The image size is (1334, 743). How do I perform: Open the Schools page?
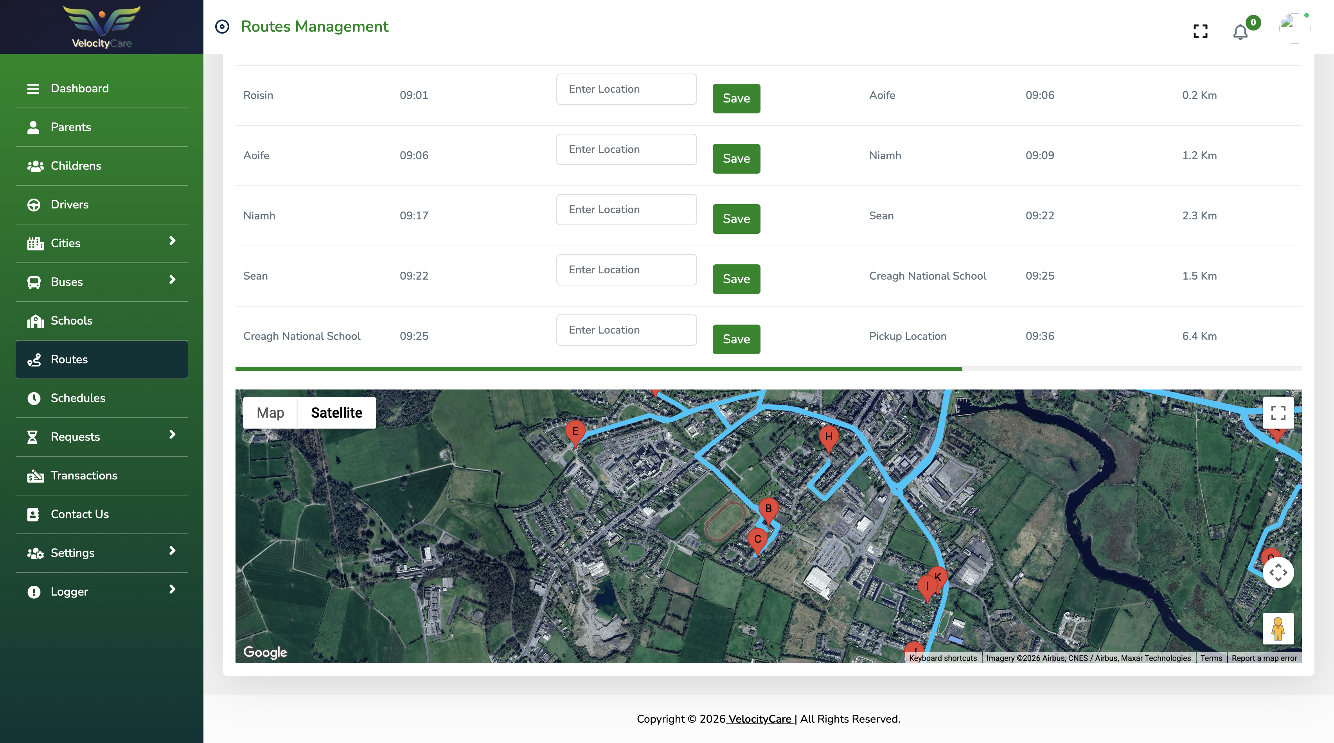[x=72, y=321]
